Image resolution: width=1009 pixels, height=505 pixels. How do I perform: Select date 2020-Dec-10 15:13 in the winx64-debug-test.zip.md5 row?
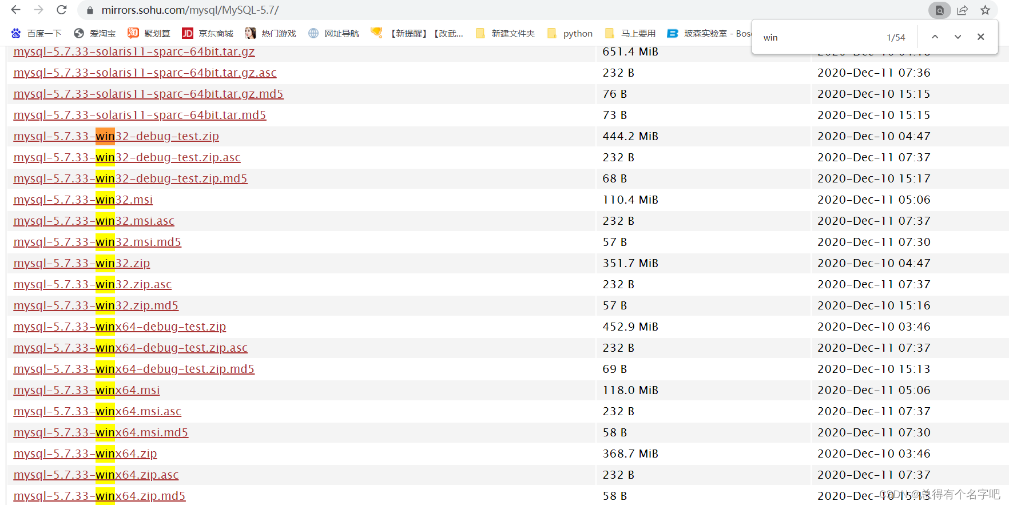coord(874,369)
